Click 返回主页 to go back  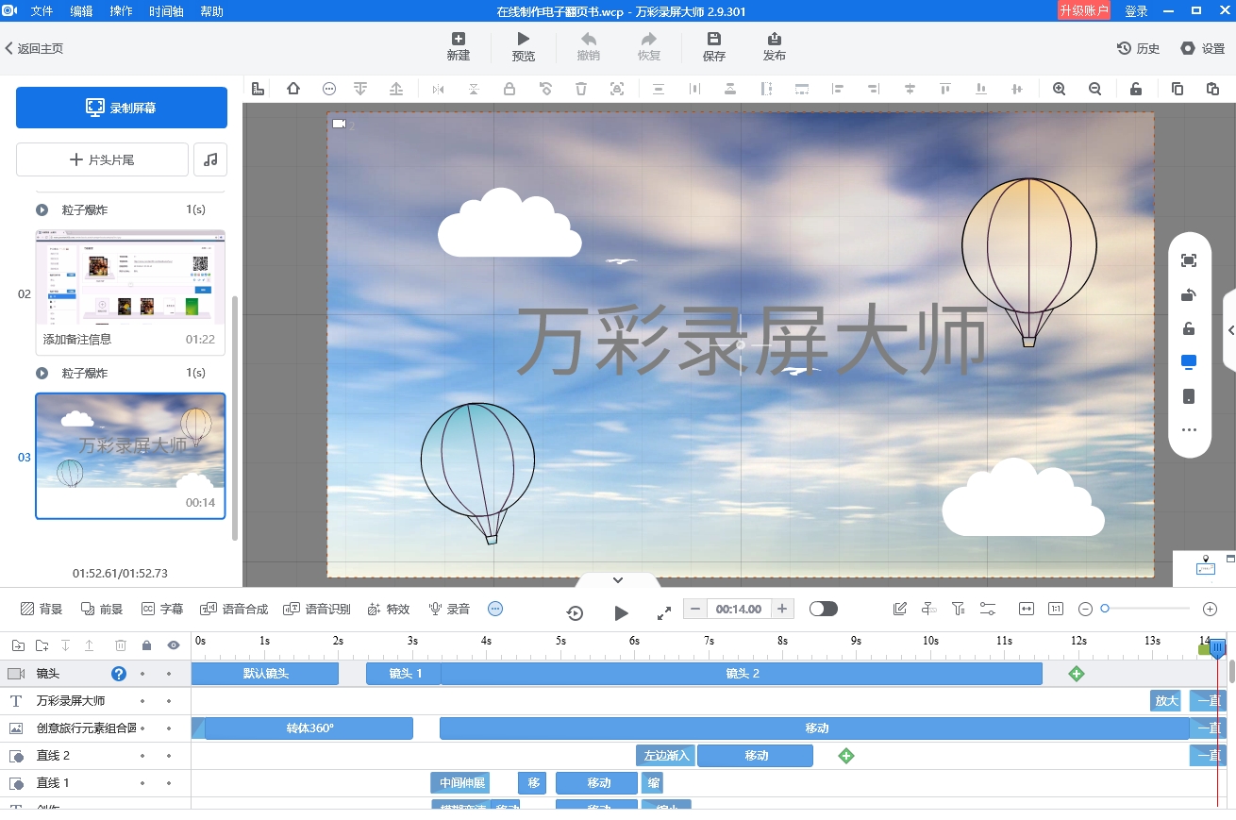[x=34, y=48]
